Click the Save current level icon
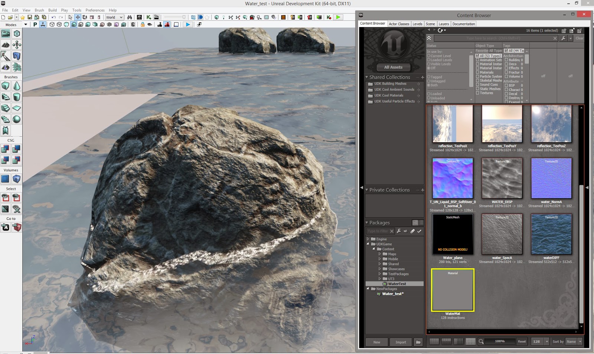 coord(30,17)
